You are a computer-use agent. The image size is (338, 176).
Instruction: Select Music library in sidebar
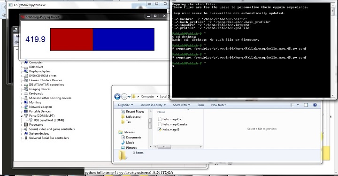coord(128,143)
